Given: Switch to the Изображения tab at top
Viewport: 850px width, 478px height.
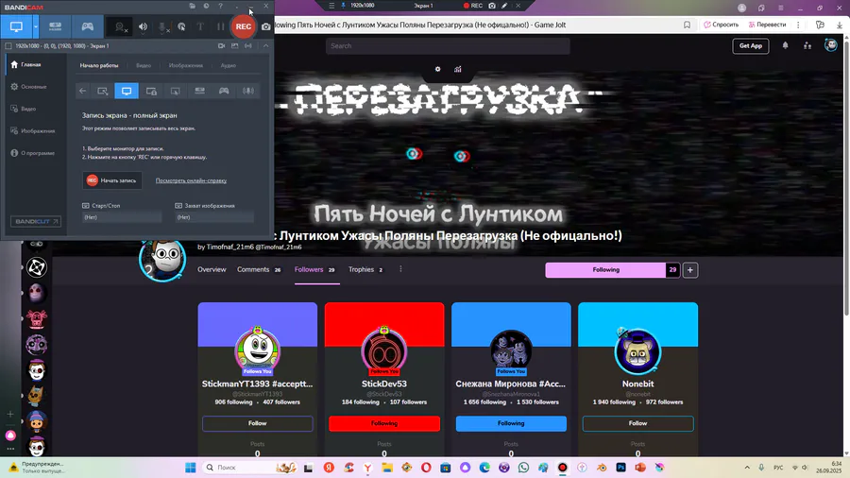Looking at the screenshot, I should pos(185,65).
